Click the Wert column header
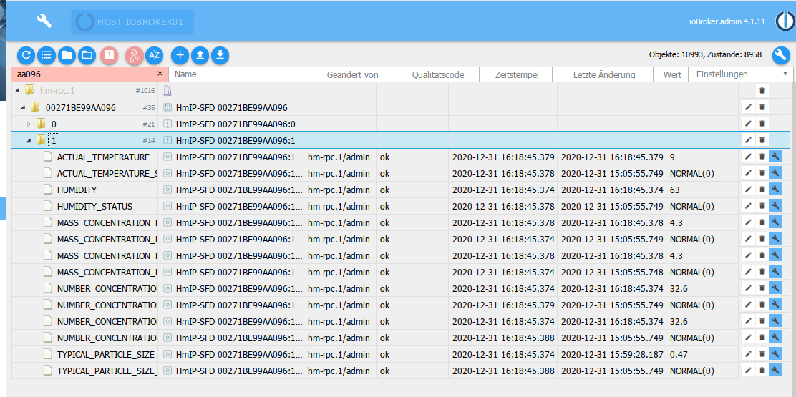 (x=672, y=74)
